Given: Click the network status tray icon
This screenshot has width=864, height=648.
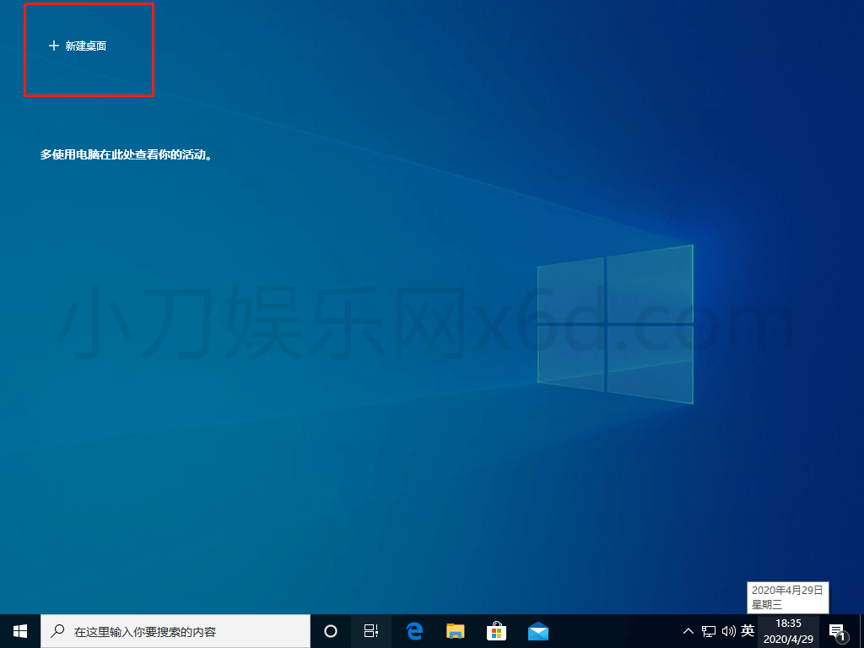Looking at the screenshot, I should pyautogui.click(x=710, y=630).
